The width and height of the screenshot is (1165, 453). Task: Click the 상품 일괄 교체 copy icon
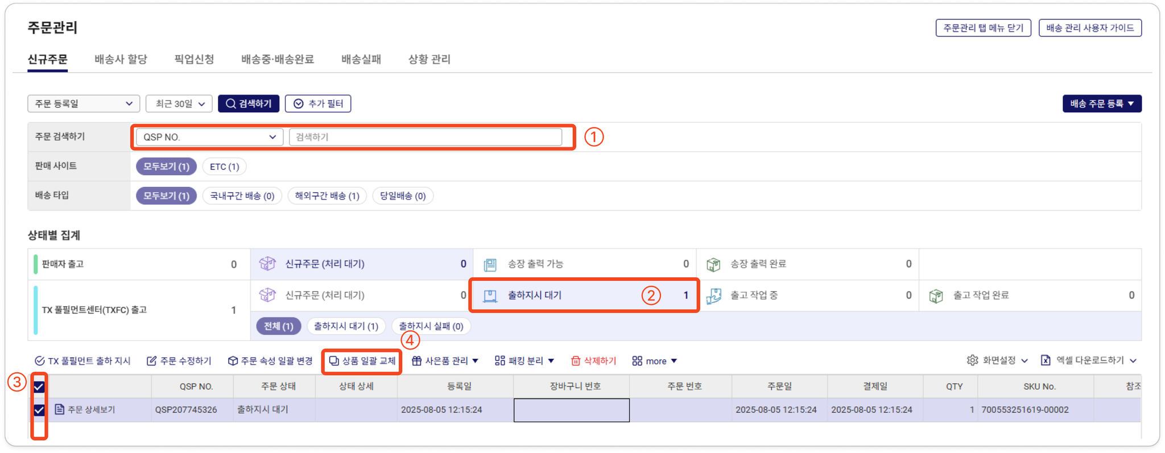pyautogui.click(x=334, y=361)
